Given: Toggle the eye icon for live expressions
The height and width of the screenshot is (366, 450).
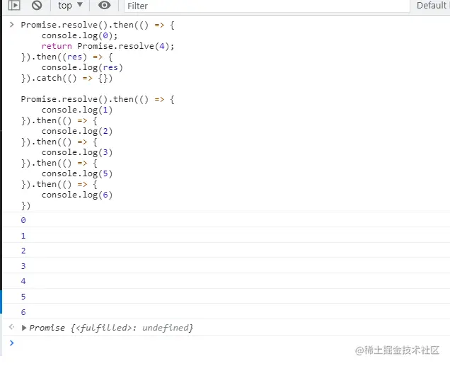Looking at the screenshot, I should point(105,5).
